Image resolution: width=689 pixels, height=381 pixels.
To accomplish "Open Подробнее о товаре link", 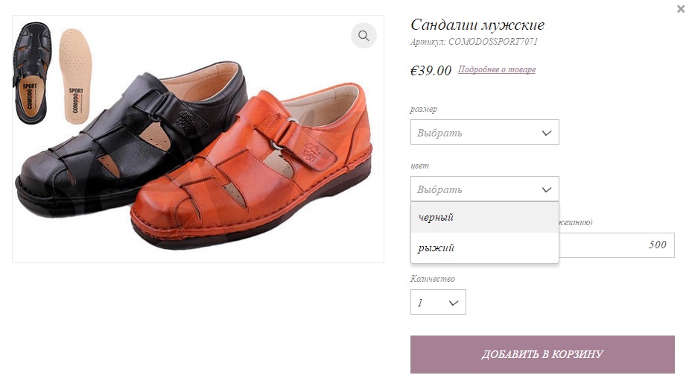I will pos(497,69).
